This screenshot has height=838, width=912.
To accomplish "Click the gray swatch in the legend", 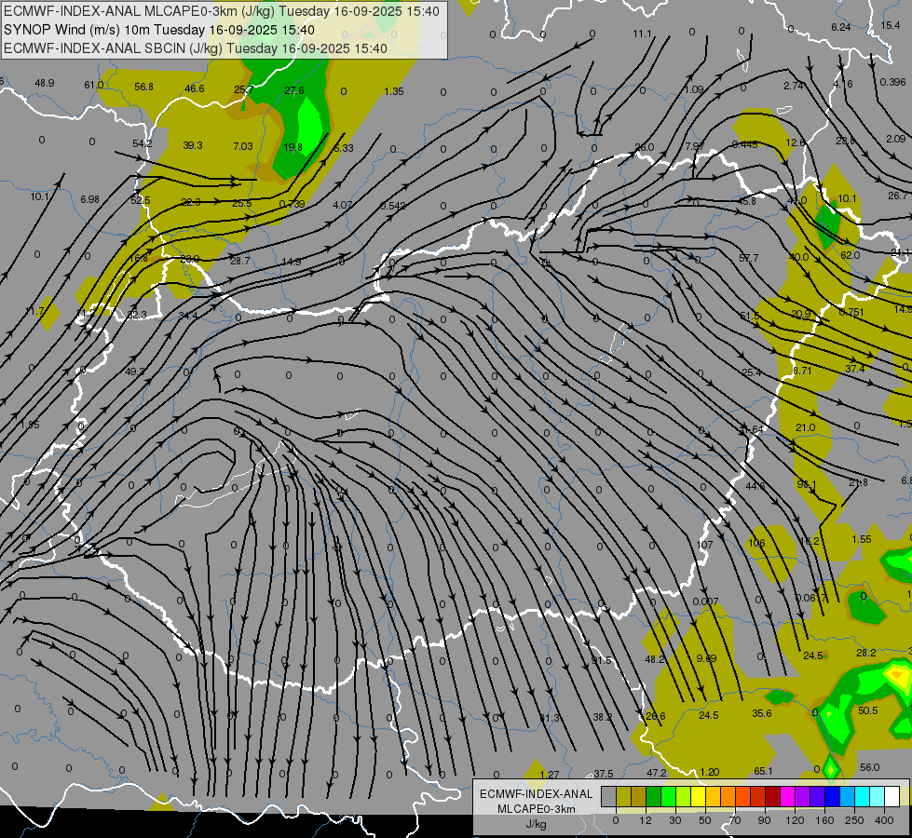I will [x=609, y=796].
